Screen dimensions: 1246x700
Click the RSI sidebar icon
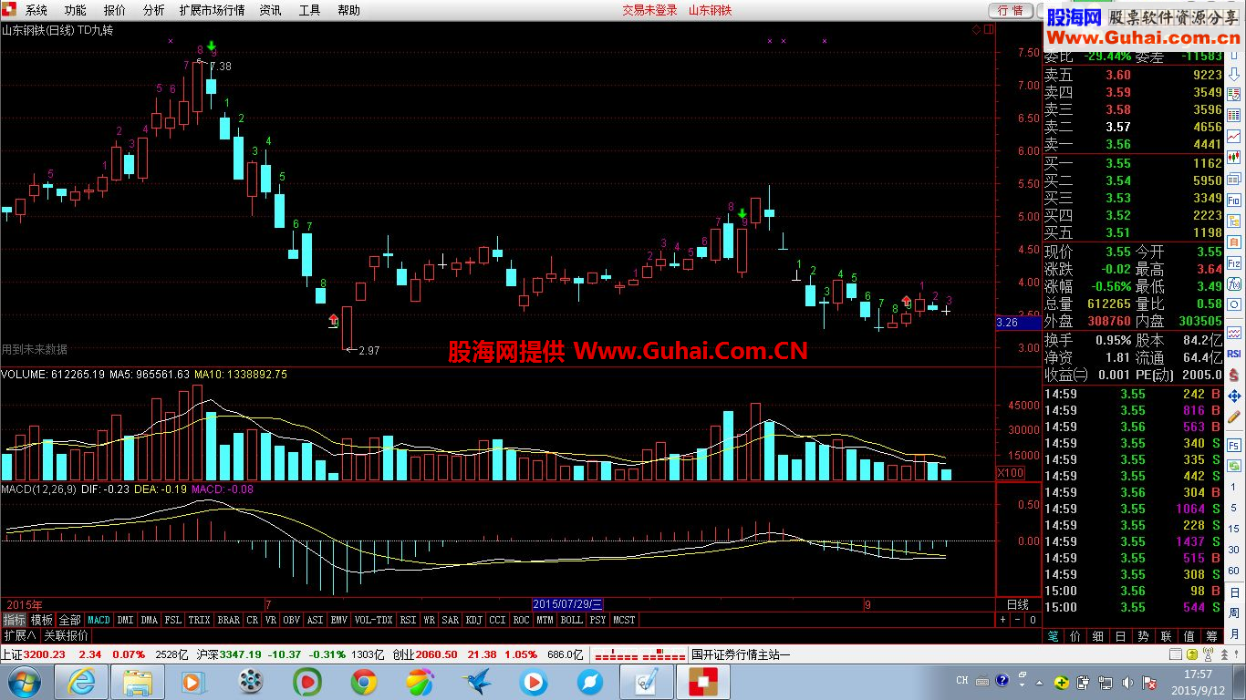pos(1233,353)
